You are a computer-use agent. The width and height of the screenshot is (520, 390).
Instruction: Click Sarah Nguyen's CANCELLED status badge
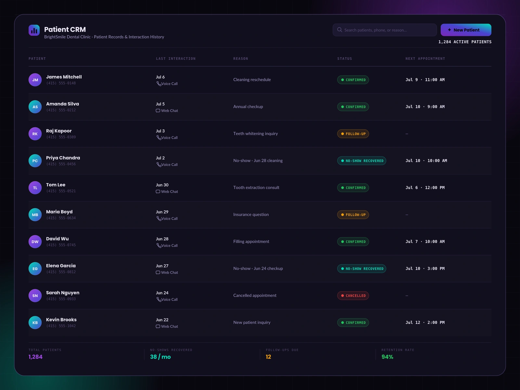353,296
